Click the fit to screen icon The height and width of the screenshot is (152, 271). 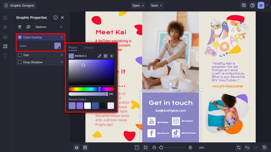[x=137, y=147]
